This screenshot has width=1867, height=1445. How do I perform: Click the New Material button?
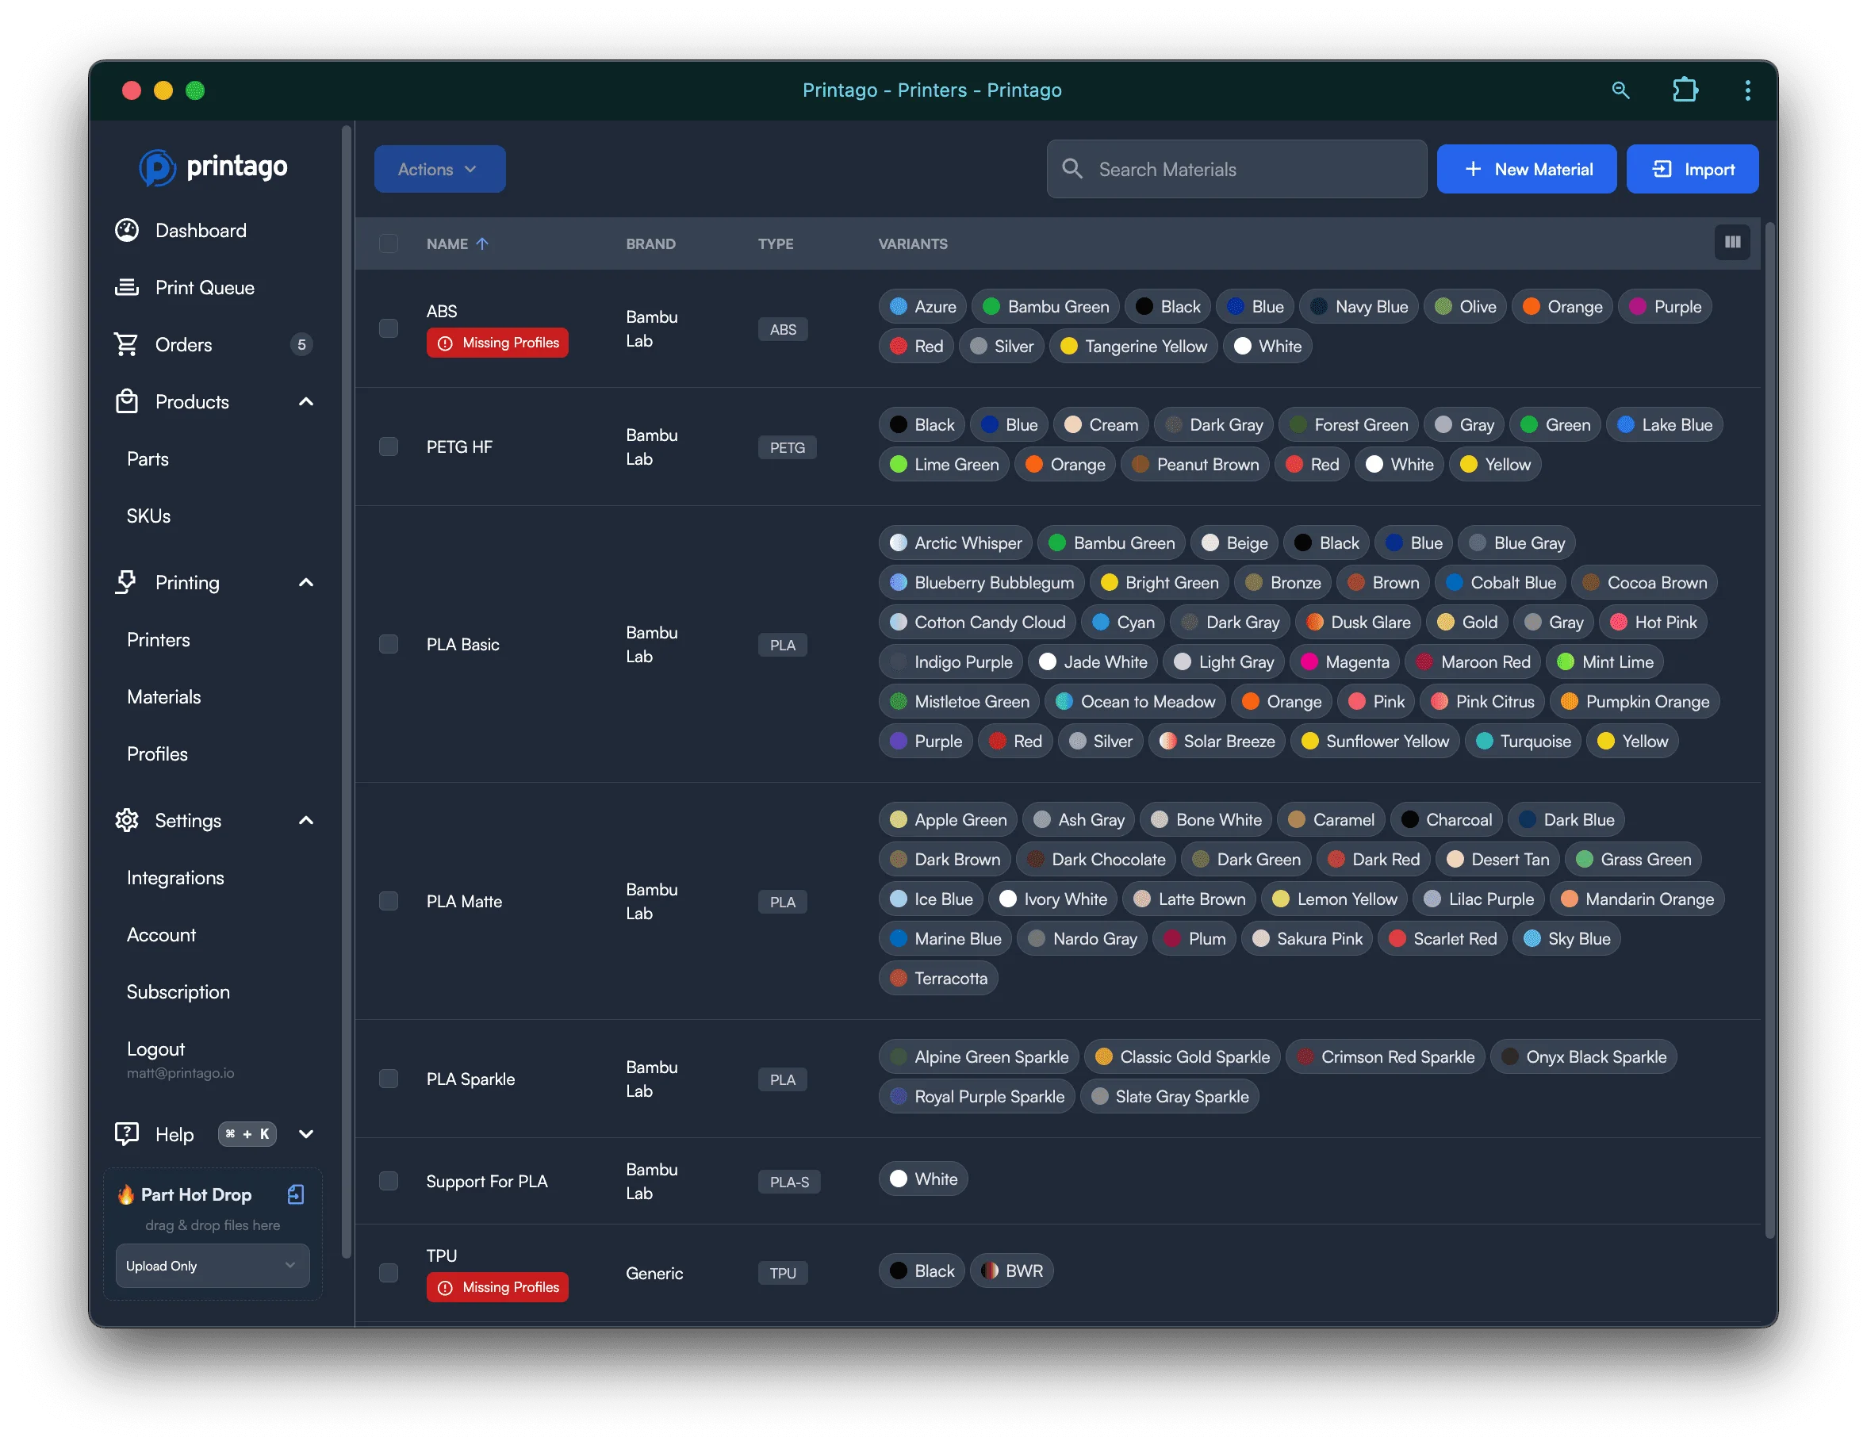[1526, 168]
